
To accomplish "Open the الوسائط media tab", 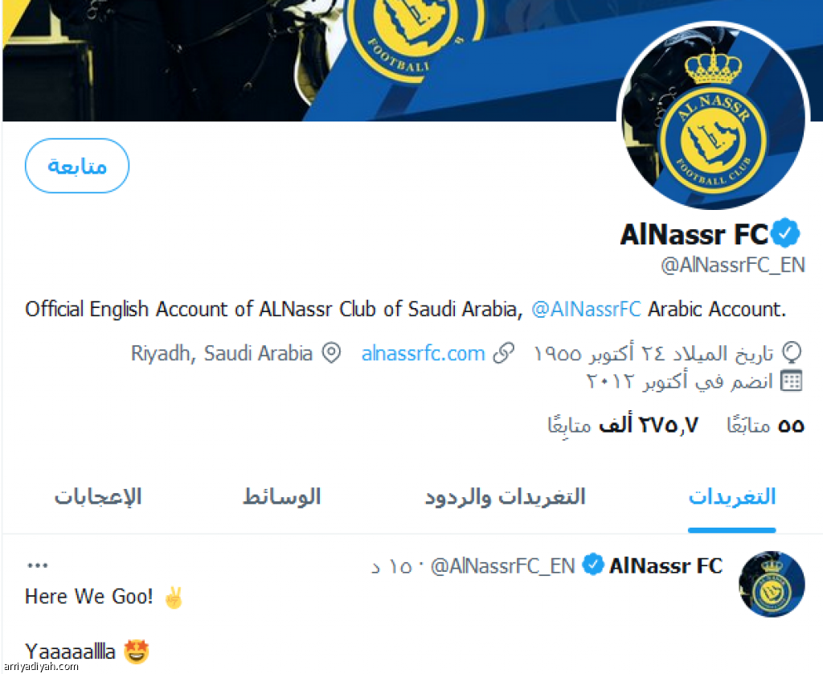I will click(281, 497).
